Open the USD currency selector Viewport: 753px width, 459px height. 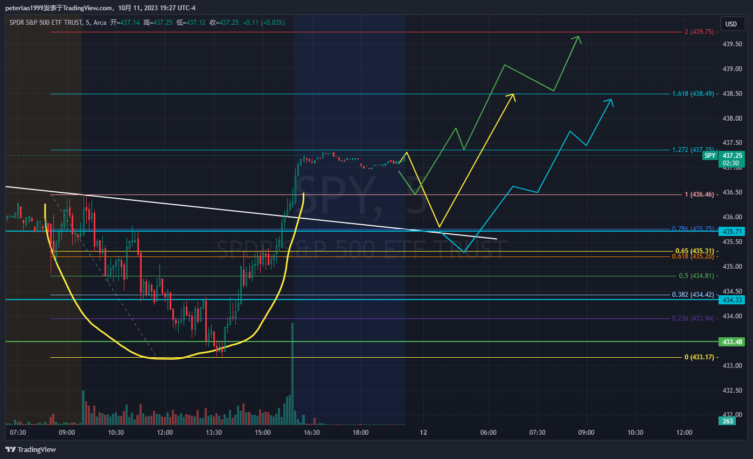731,24
